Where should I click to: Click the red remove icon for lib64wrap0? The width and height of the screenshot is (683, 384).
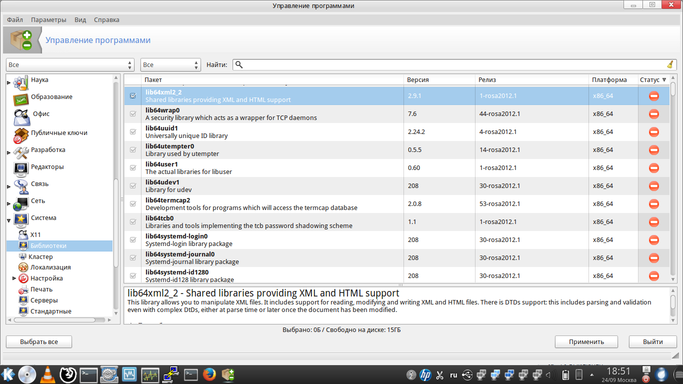653,114
